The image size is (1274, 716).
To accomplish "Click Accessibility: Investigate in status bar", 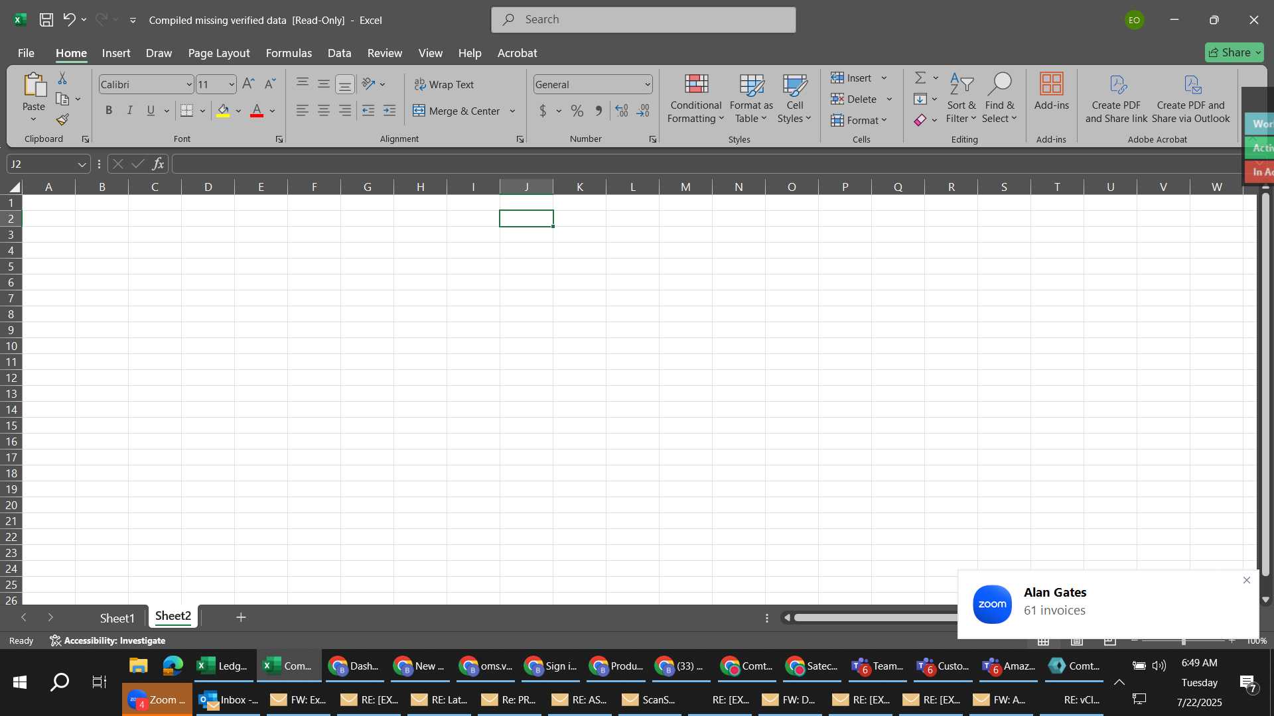I will pyautogui.click(x=107, y=640).
